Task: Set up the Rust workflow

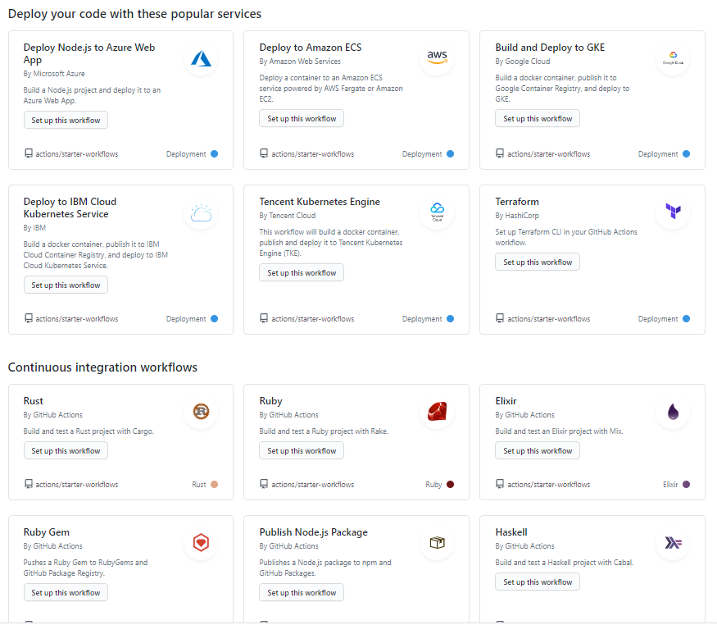Action: (66, 450)
